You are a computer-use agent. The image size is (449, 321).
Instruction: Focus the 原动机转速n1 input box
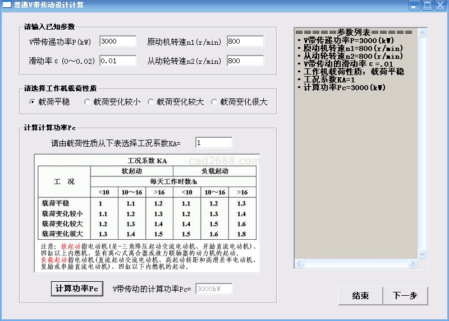point(245,41)
